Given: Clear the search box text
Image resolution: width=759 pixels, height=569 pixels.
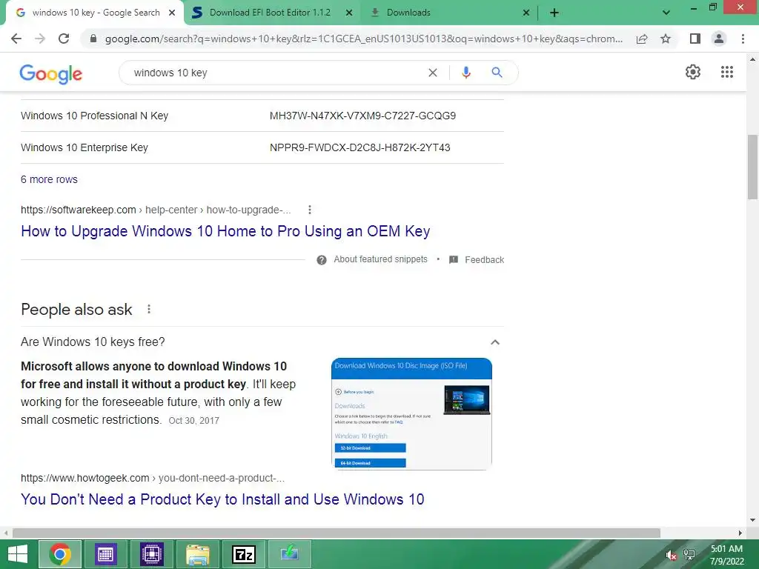Looking at the screenshot, I should coord(433,73).
